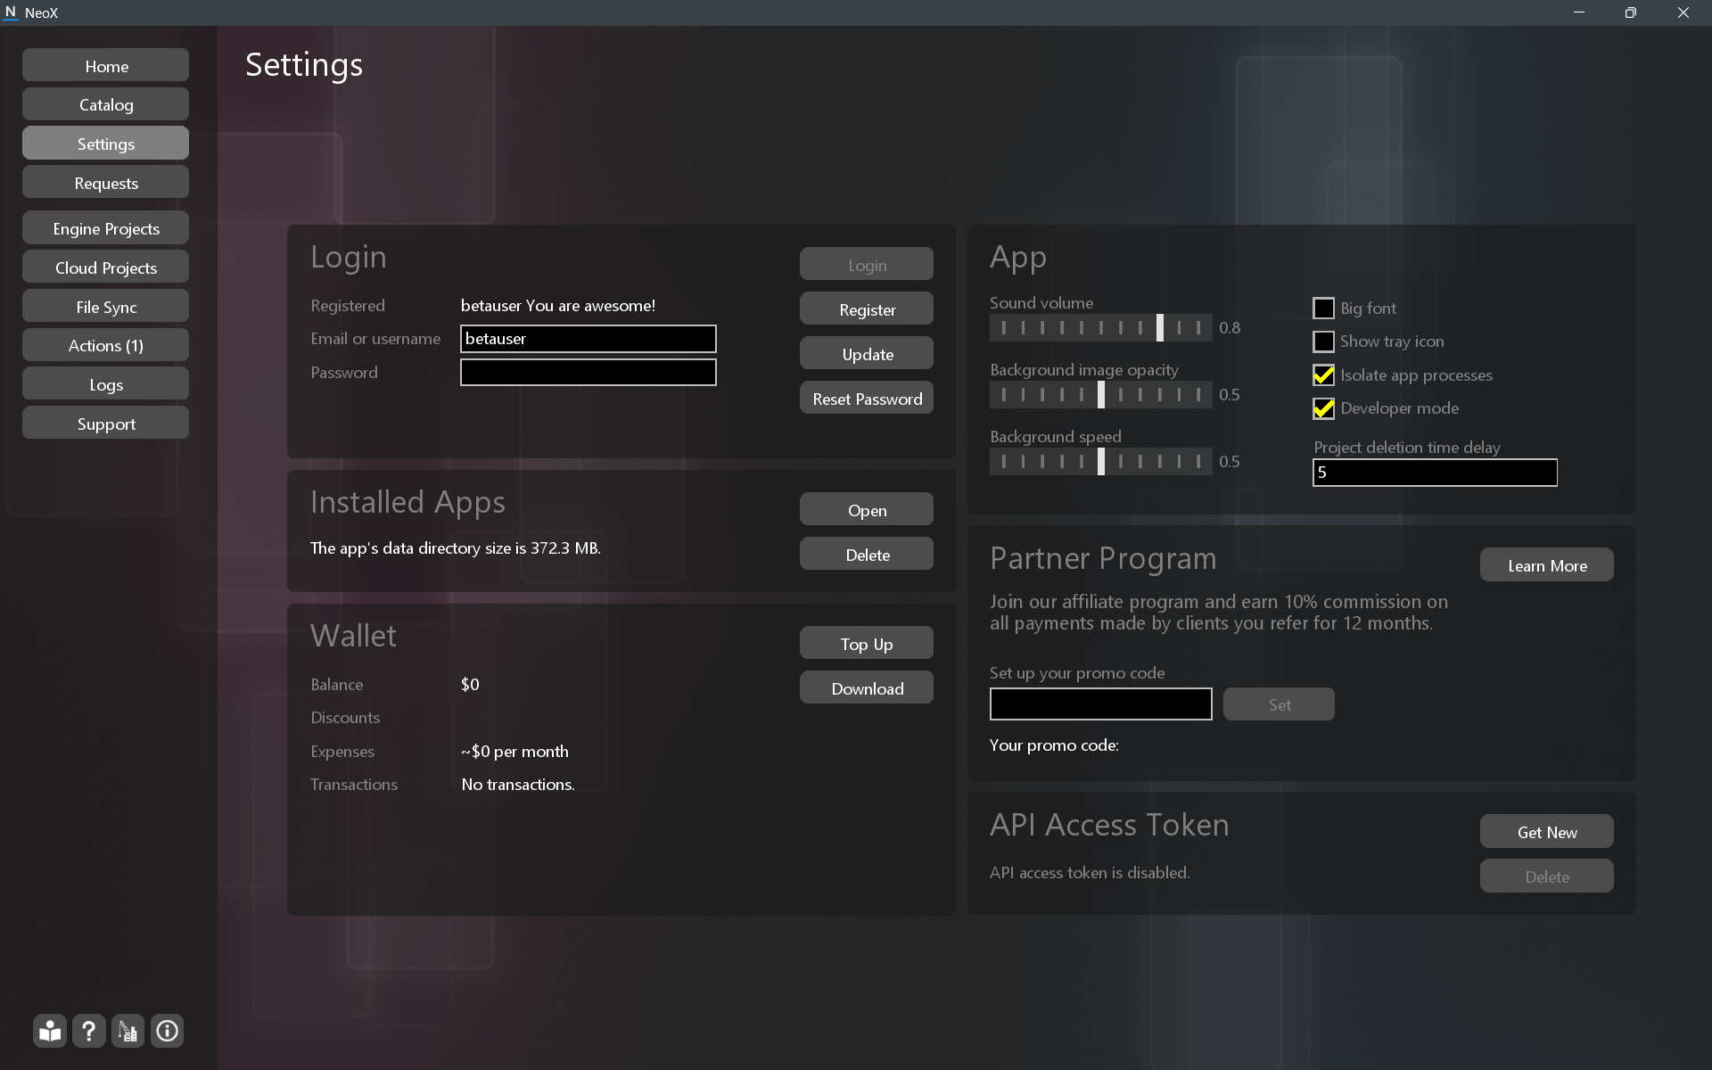Viewport: 1712px width, 1070px height.
Task: Click the Background speed slider
Action: point(1100,462)
